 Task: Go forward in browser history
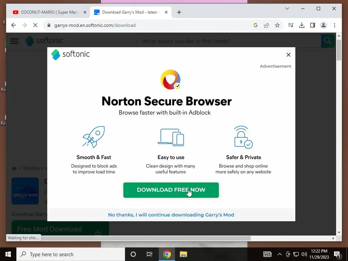coord(24,25)
